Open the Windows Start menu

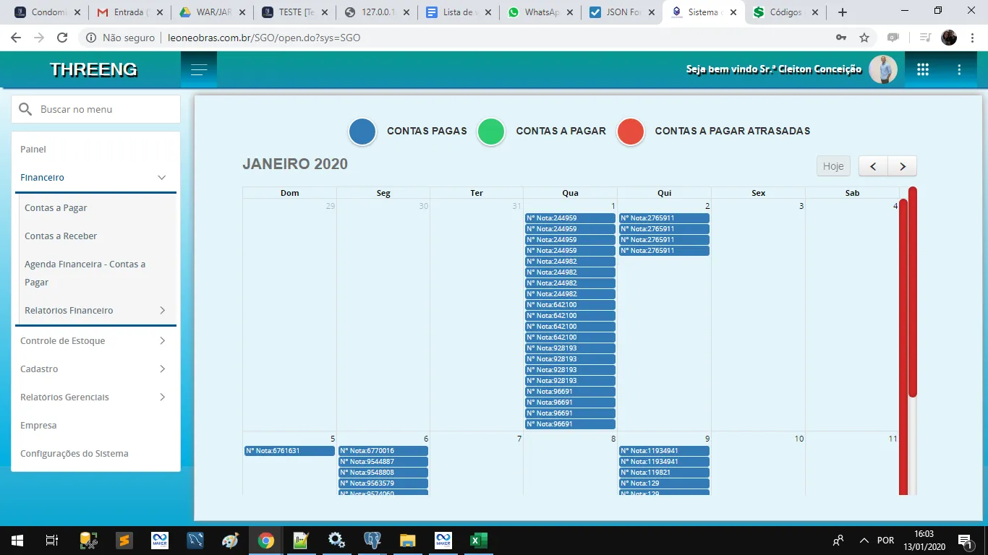(x=17, y=541)
